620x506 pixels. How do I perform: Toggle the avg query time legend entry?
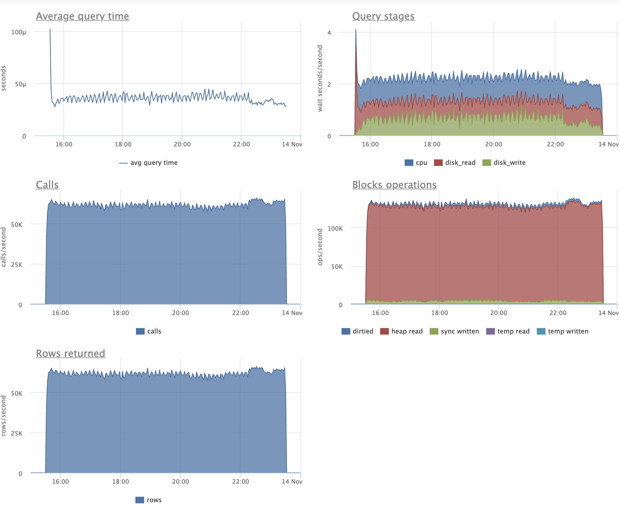click(x=148, y=163)
